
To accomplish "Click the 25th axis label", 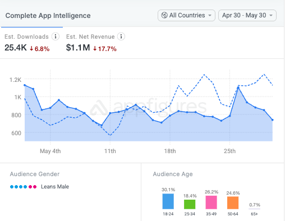I will 229,151.
